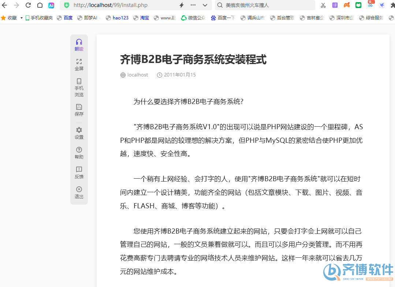Screen dimensions: 395x287
Task: Open the 百度 bookmark
Action: click(x=65, y=18)
